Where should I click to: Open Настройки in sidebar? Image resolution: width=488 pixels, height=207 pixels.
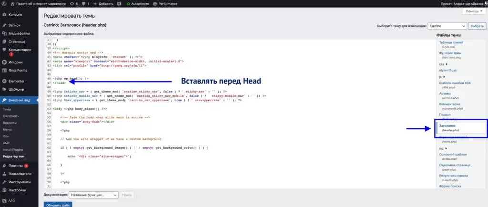[19, 190]
